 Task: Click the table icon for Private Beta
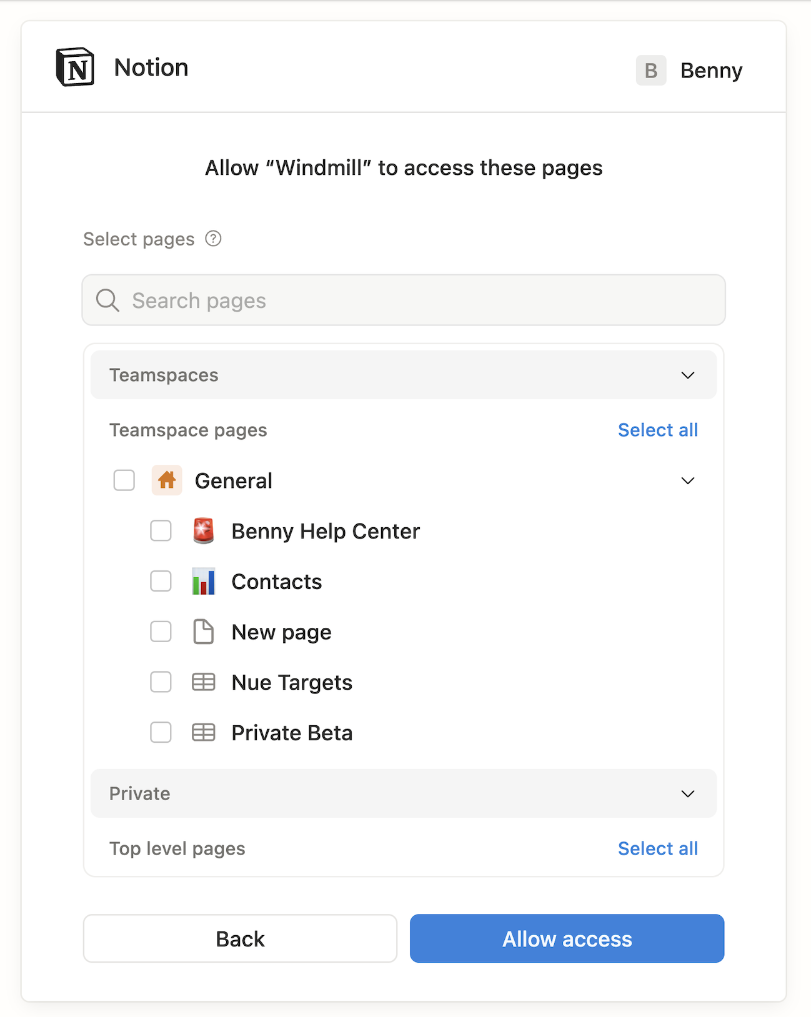[x=203, y=733]
